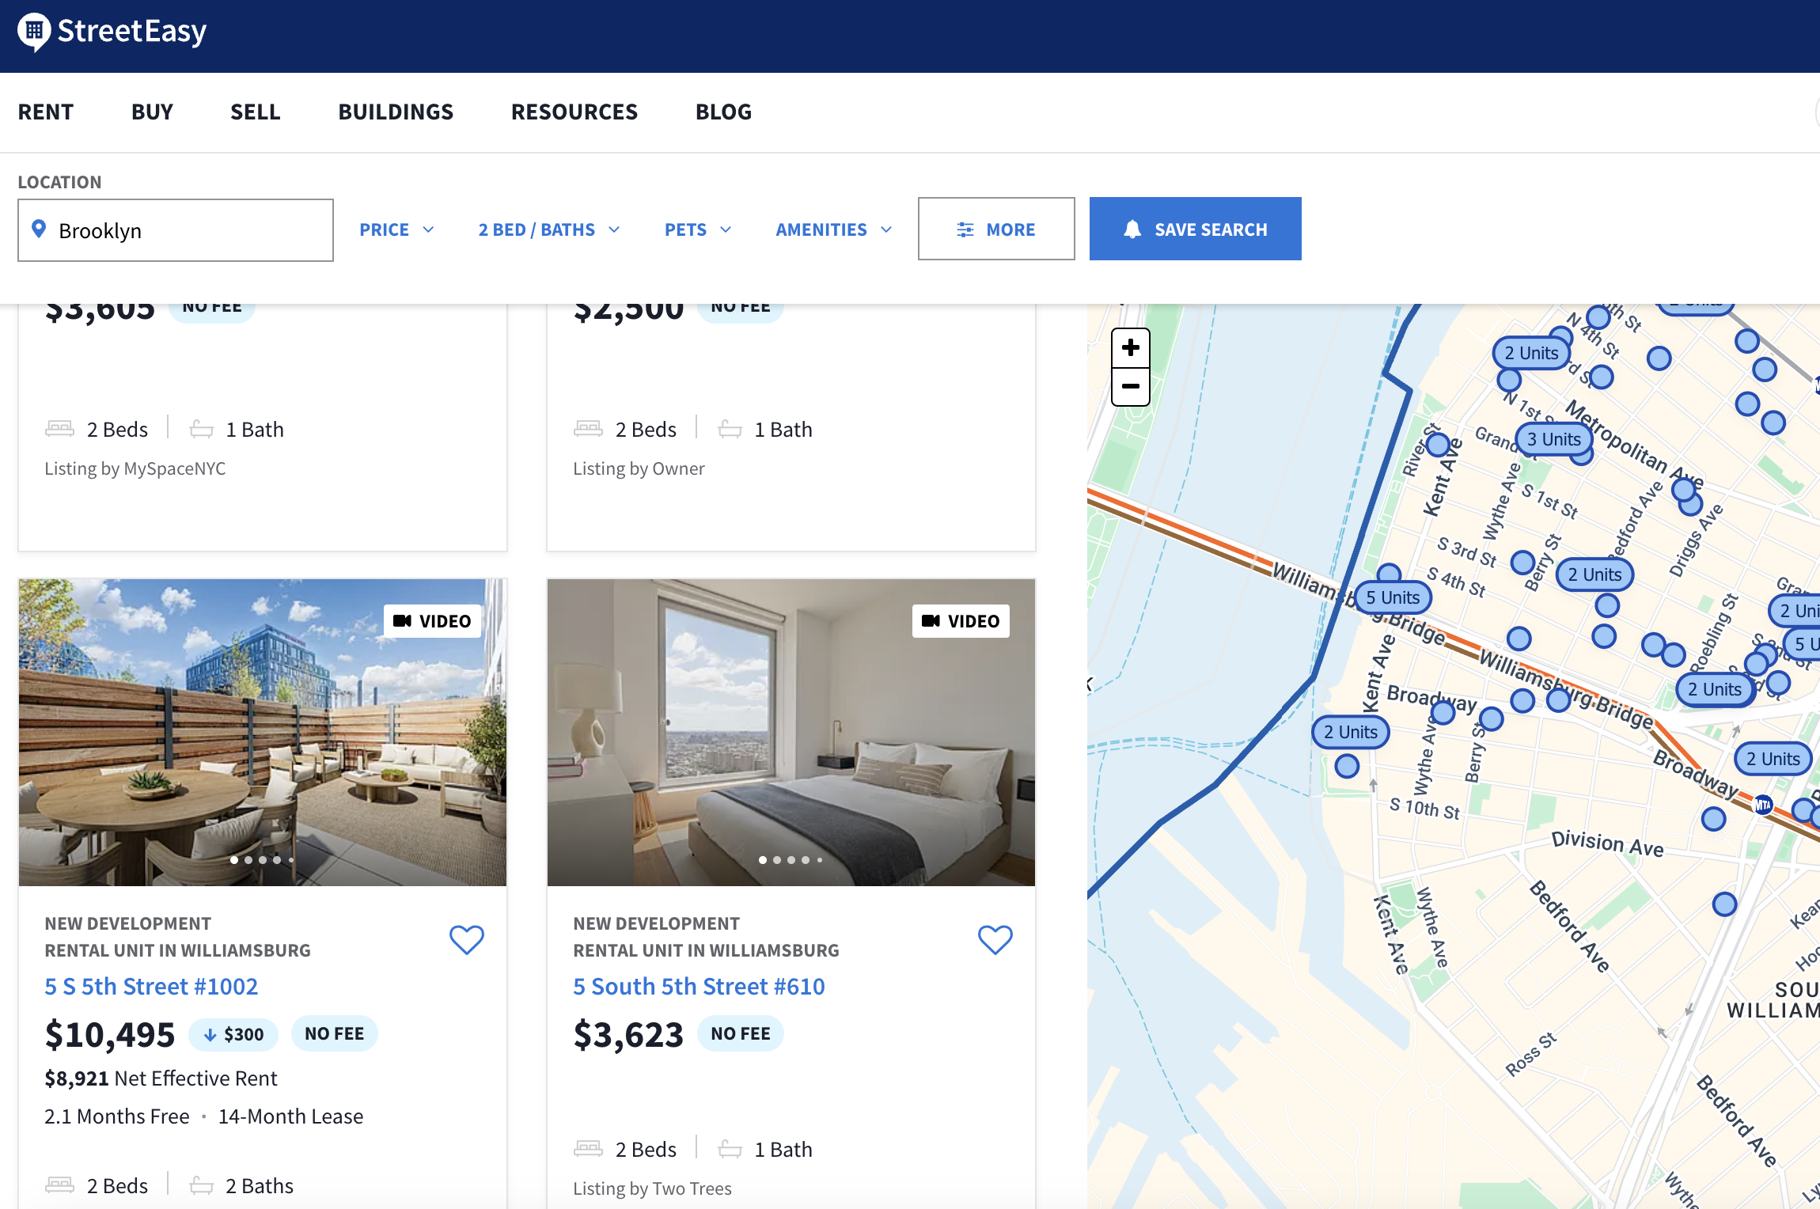
Task: Zoom in on the map
Action: pyautogui.click(x=1130, y=348)
